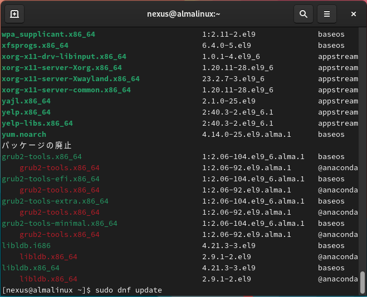This screenshot has width=367, height=297.
Task: Click the grub2-tools-efi.x86_64 package name
Action: click(x=51, y=179)
